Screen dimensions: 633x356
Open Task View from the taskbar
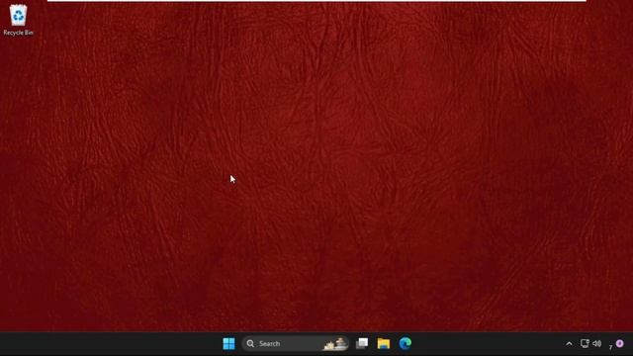coord(362,343)
